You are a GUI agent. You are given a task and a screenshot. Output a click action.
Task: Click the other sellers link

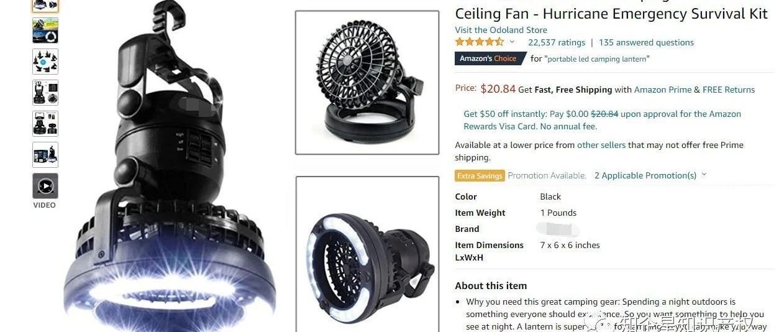[601, 145]
